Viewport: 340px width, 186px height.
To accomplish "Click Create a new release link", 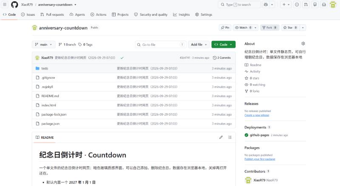I will 257,115.
